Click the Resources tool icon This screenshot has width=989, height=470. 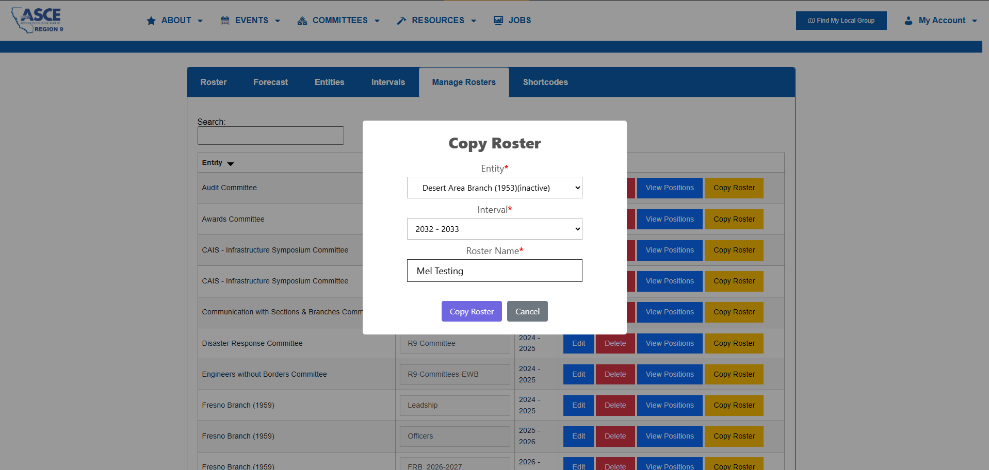point(401,21)
